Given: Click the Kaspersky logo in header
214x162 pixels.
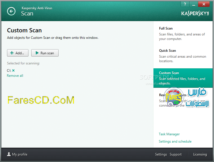Looking at the screenshot, I should (195, 13).
